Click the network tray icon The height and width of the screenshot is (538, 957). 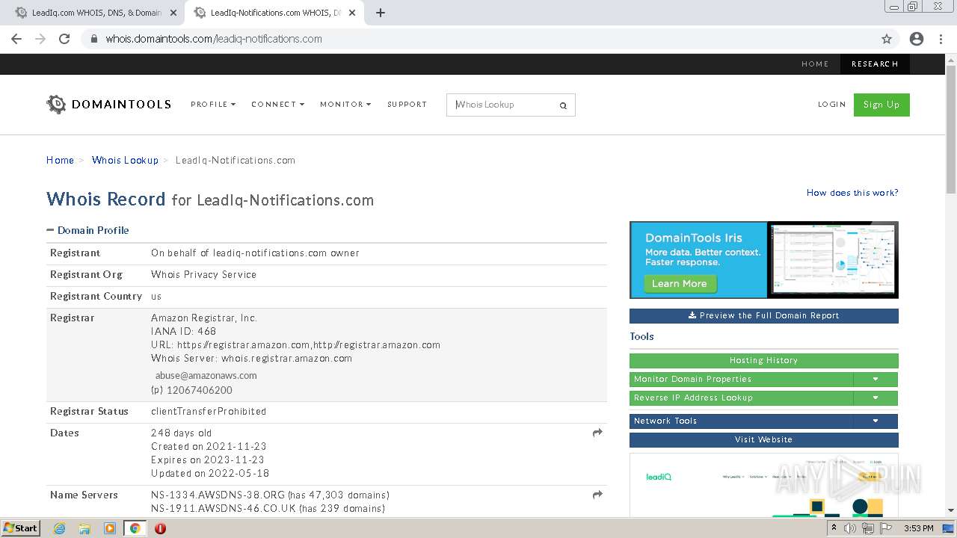coord(868,528)
